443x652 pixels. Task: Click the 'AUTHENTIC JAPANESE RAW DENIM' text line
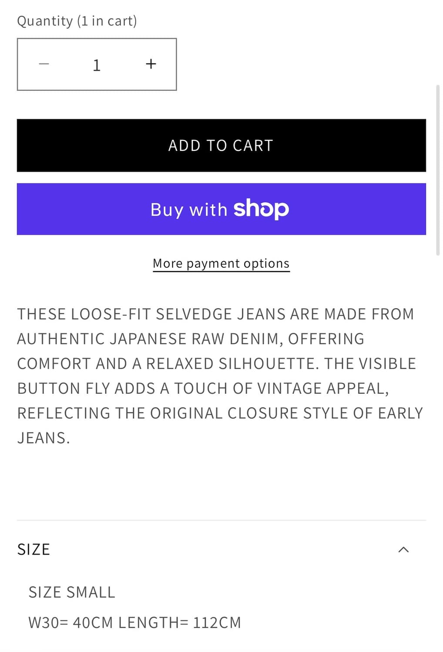pyautogui.click(x=191, y=339)
